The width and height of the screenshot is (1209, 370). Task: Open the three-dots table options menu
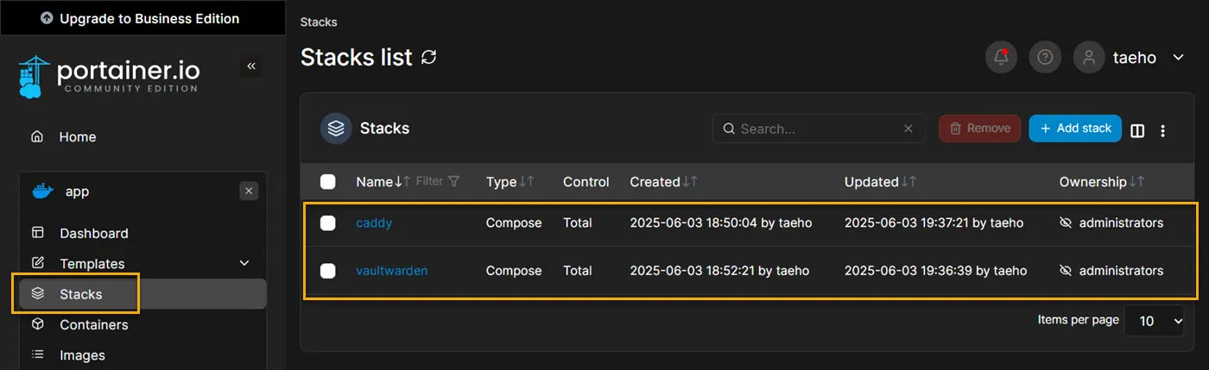[1163, 130]
